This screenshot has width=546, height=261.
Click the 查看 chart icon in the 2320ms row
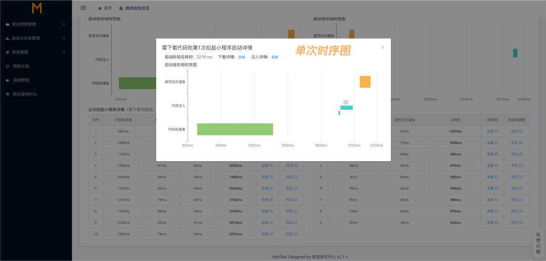click(271, 188)
